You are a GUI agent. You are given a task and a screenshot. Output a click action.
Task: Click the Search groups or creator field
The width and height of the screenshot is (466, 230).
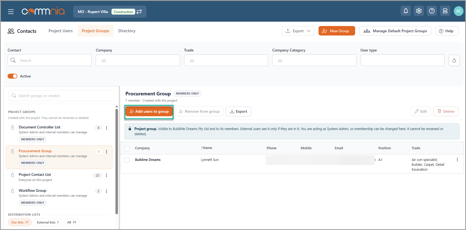(x=61, y=96)
